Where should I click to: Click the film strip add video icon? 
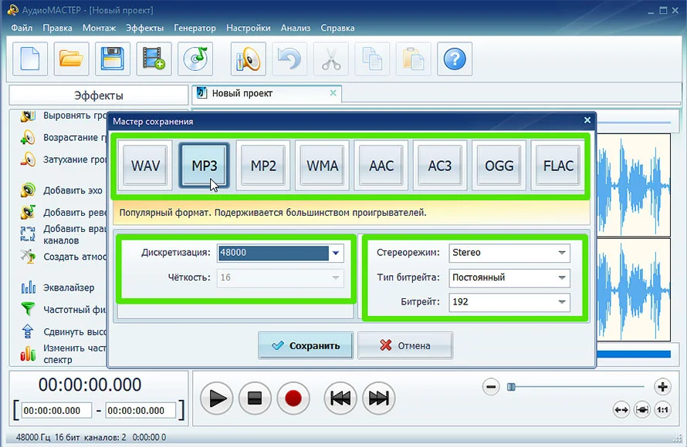[154, 59]
